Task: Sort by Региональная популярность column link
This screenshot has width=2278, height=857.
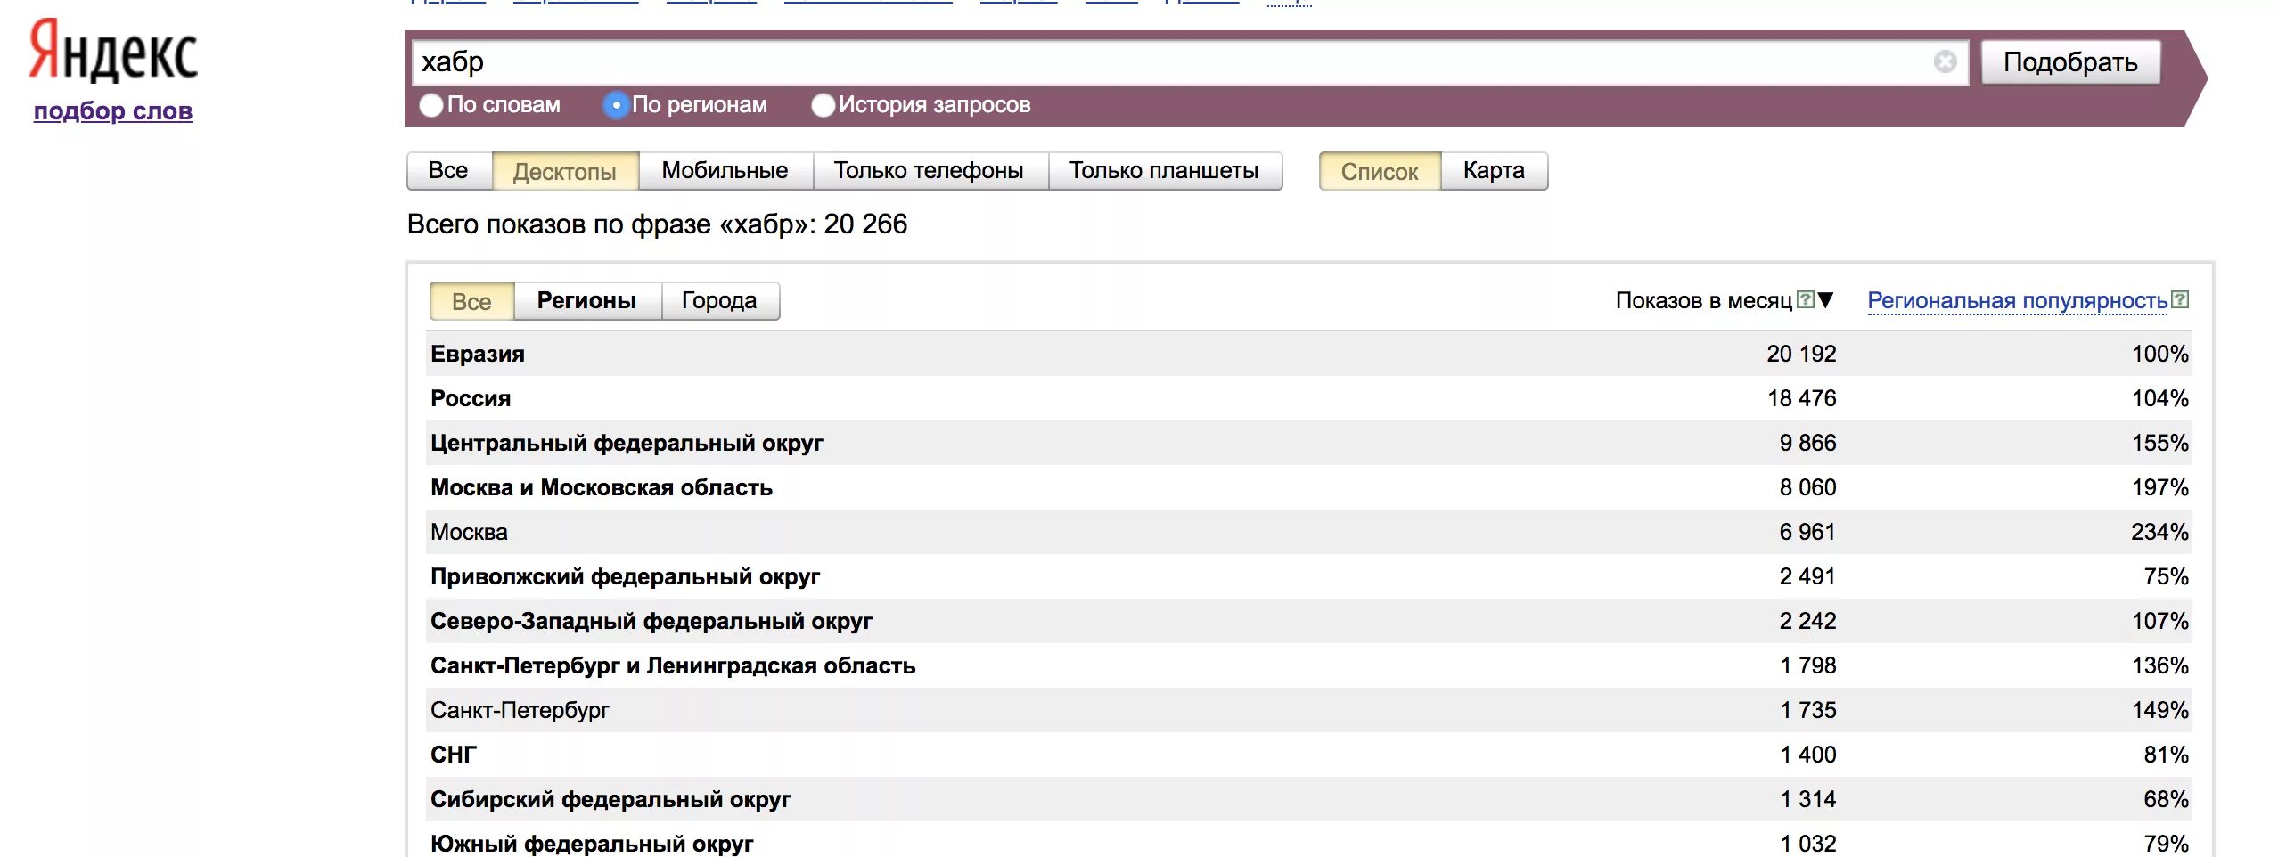Action: pos(2017,301)
